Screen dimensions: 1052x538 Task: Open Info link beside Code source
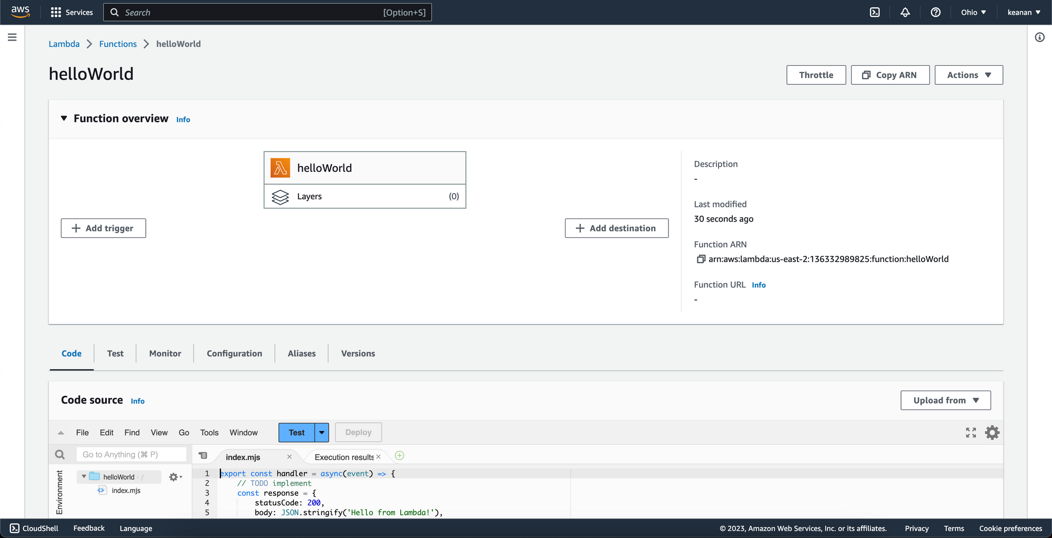(x=138, y=401)
